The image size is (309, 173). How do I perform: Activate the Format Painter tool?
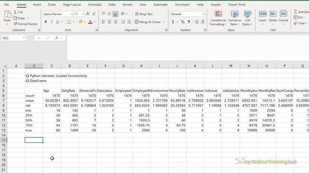click(26, 24)
